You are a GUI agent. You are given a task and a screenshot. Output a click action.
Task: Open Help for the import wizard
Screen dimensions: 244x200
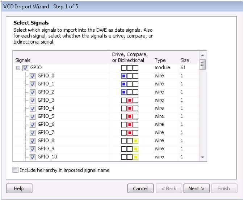click(20, 188)
